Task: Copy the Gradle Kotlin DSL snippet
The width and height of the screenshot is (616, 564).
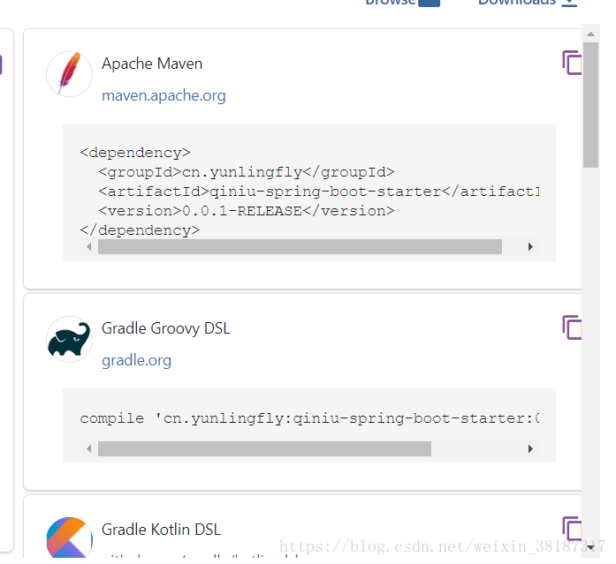Action: [x=572, y=528]
